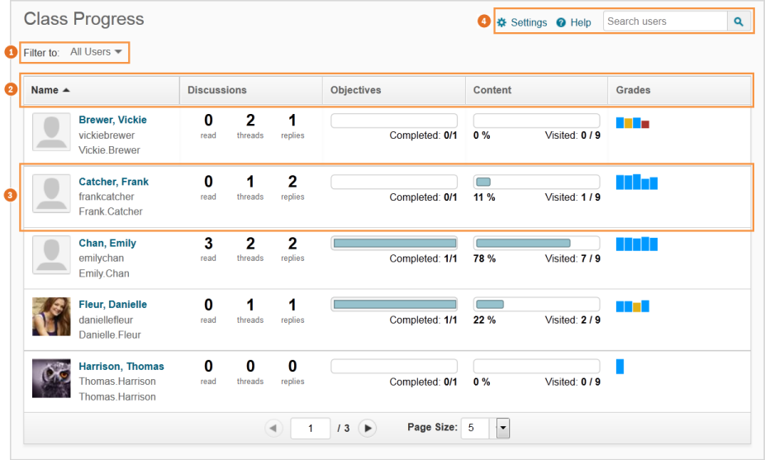Screen dimensions: 765x460
Task: Click Harrison, Thomas name link
Action: 121,366
